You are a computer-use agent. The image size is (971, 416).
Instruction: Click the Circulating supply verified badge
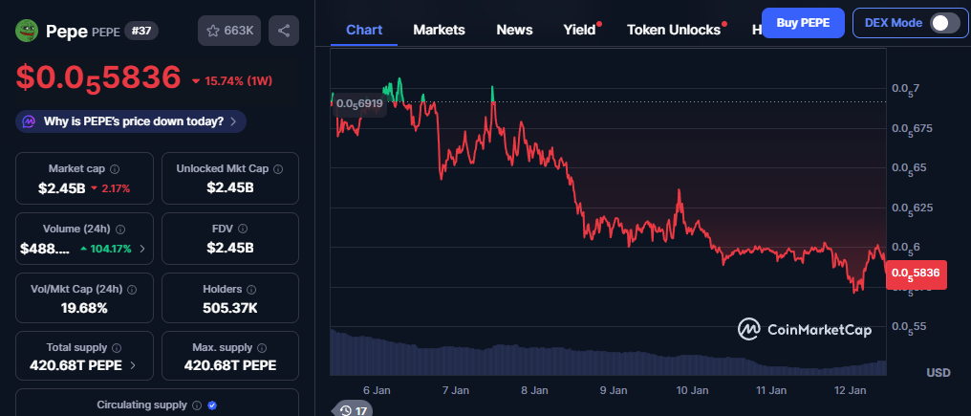(x=212, y=405)
